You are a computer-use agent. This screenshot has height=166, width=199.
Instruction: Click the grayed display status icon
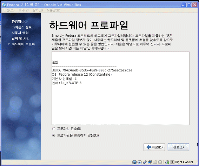160,162
